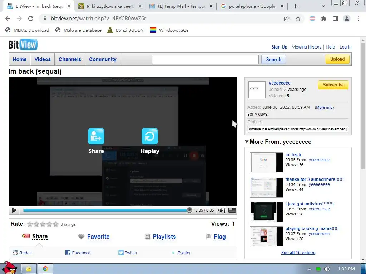Open the side panel icon
Image resolution: width=366 pixels, height=274 pixels.
coord(335,19)
